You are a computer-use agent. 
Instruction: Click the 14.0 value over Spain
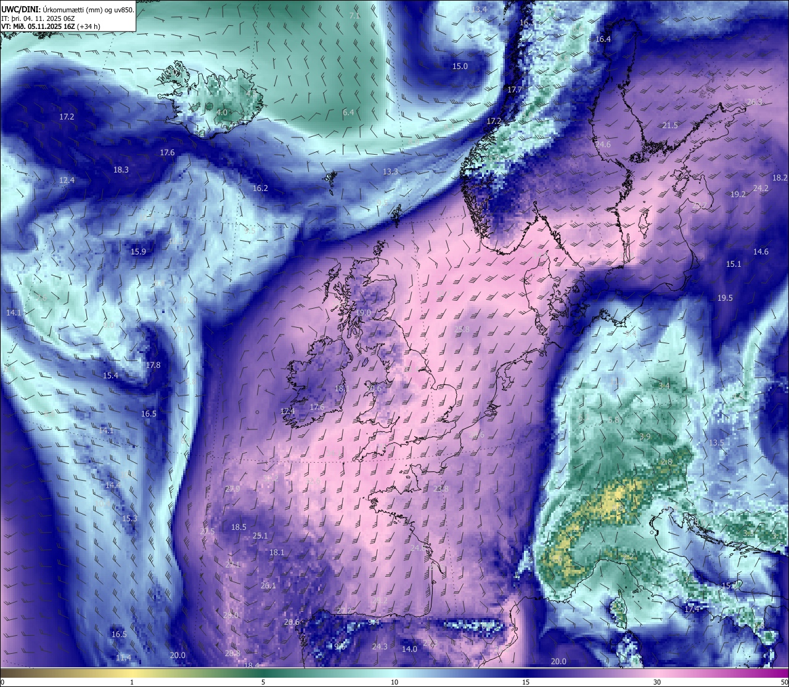click(409, 649)
